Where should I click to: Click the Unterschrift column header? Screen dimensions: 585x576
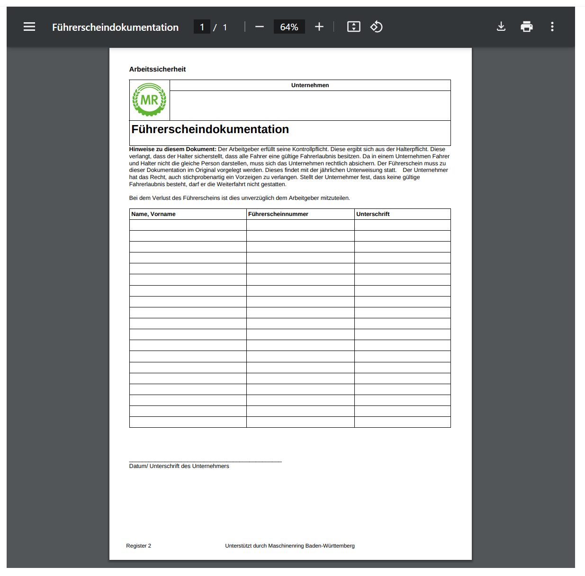tap(373, 214)
